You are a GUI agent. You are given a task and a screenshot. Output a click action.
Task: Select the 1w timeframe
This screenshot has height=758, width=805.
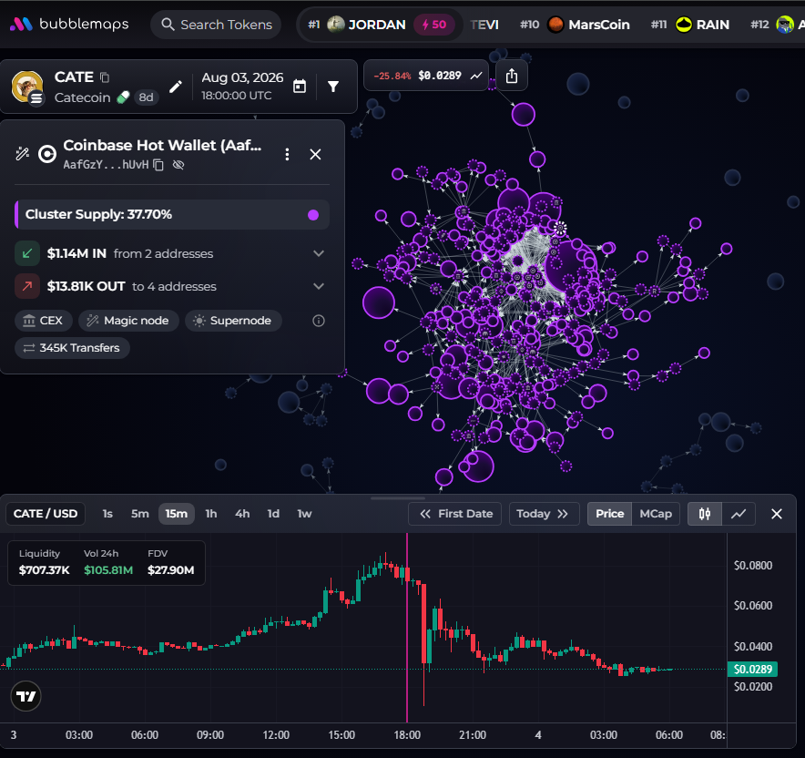[x=304, y=514]
